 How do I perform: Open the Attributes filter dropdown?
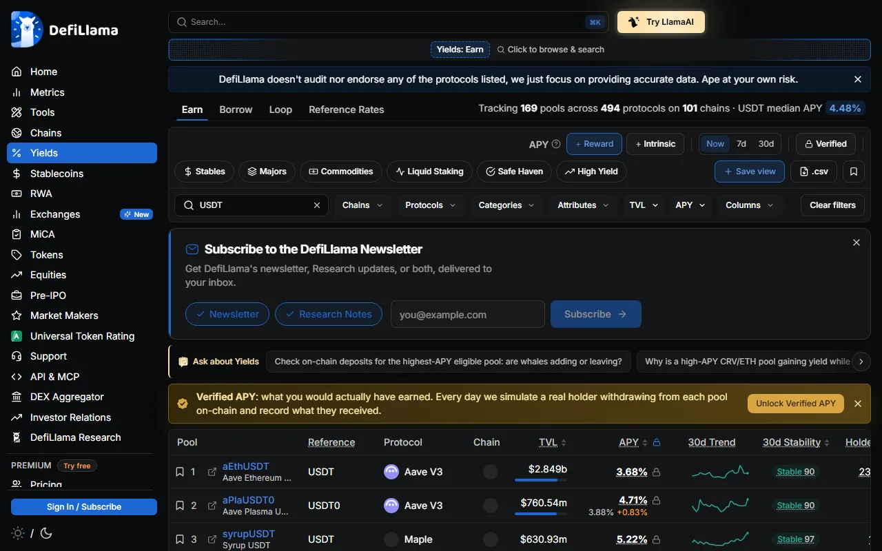[584, 205]
